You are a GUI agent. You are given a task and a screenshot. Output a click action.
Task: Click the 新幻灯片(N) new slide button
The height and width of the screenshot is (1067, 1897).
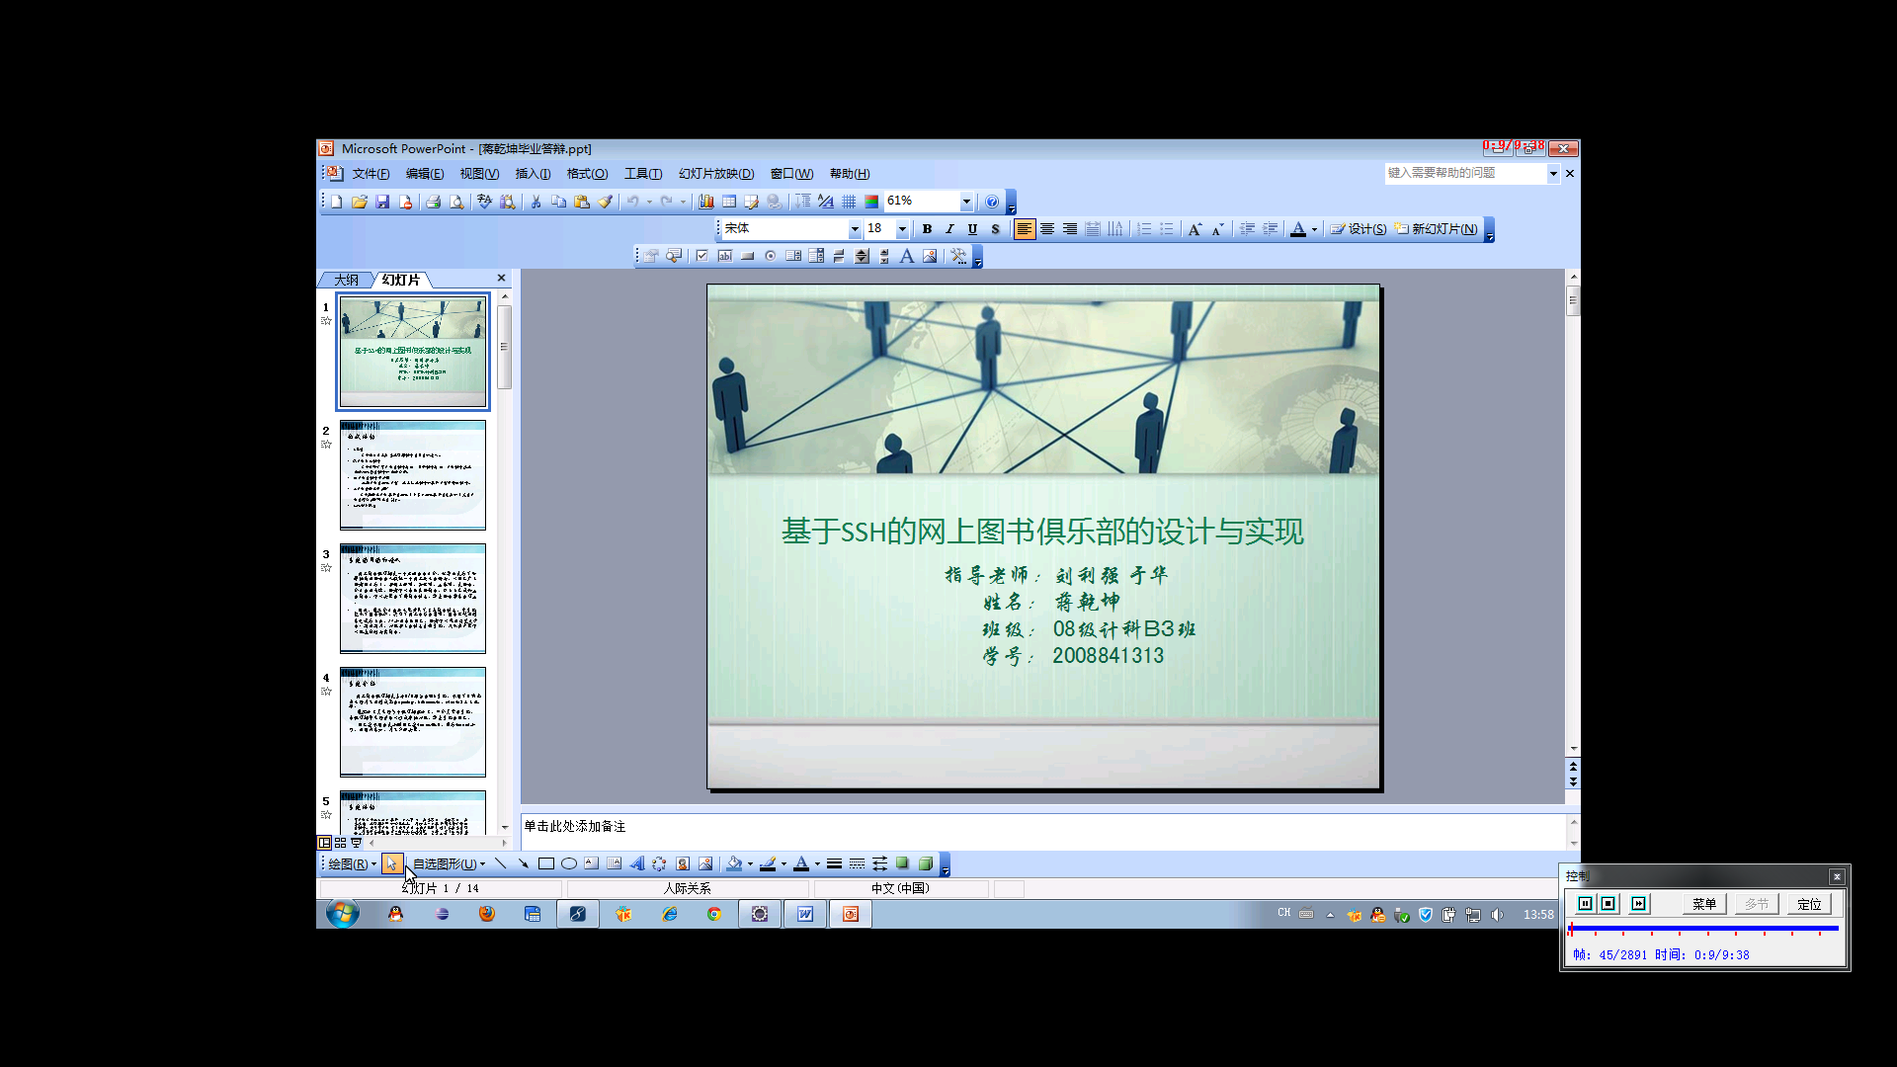1436,229
